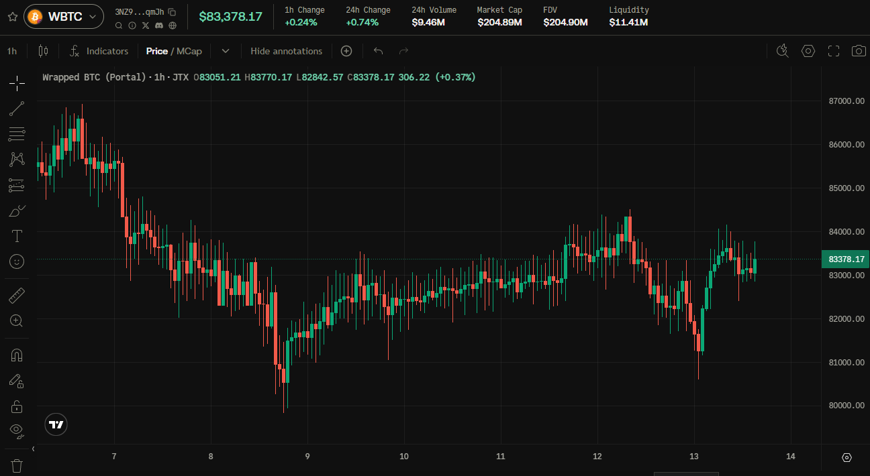870x476 pixels.
Task: Select the Fibonacci retracement tool
Action: (17, 134)
